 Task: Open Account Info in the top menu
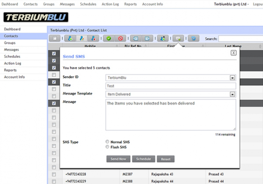tap(152, 4)
